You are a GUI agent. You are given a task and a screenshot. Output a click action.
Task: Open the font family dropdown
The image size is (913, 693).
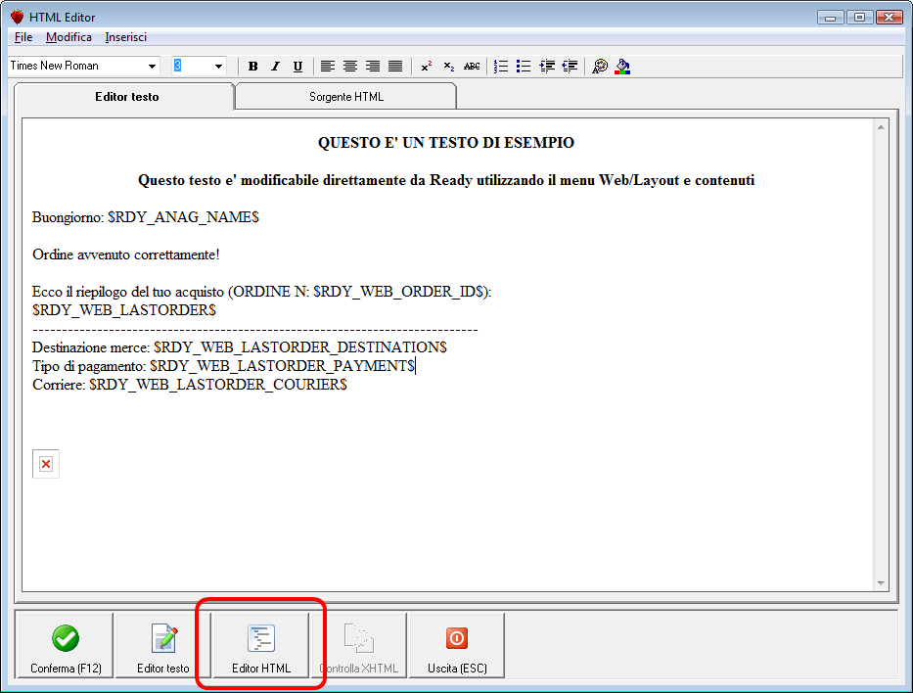[153, 66]
